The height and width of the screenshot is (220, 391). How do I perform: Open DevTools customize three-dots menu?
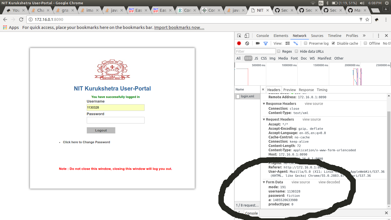[x=378, y=36]
